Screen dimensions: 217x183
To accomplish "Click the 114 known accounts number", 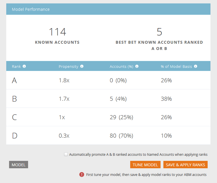I will tap(58, 32).
